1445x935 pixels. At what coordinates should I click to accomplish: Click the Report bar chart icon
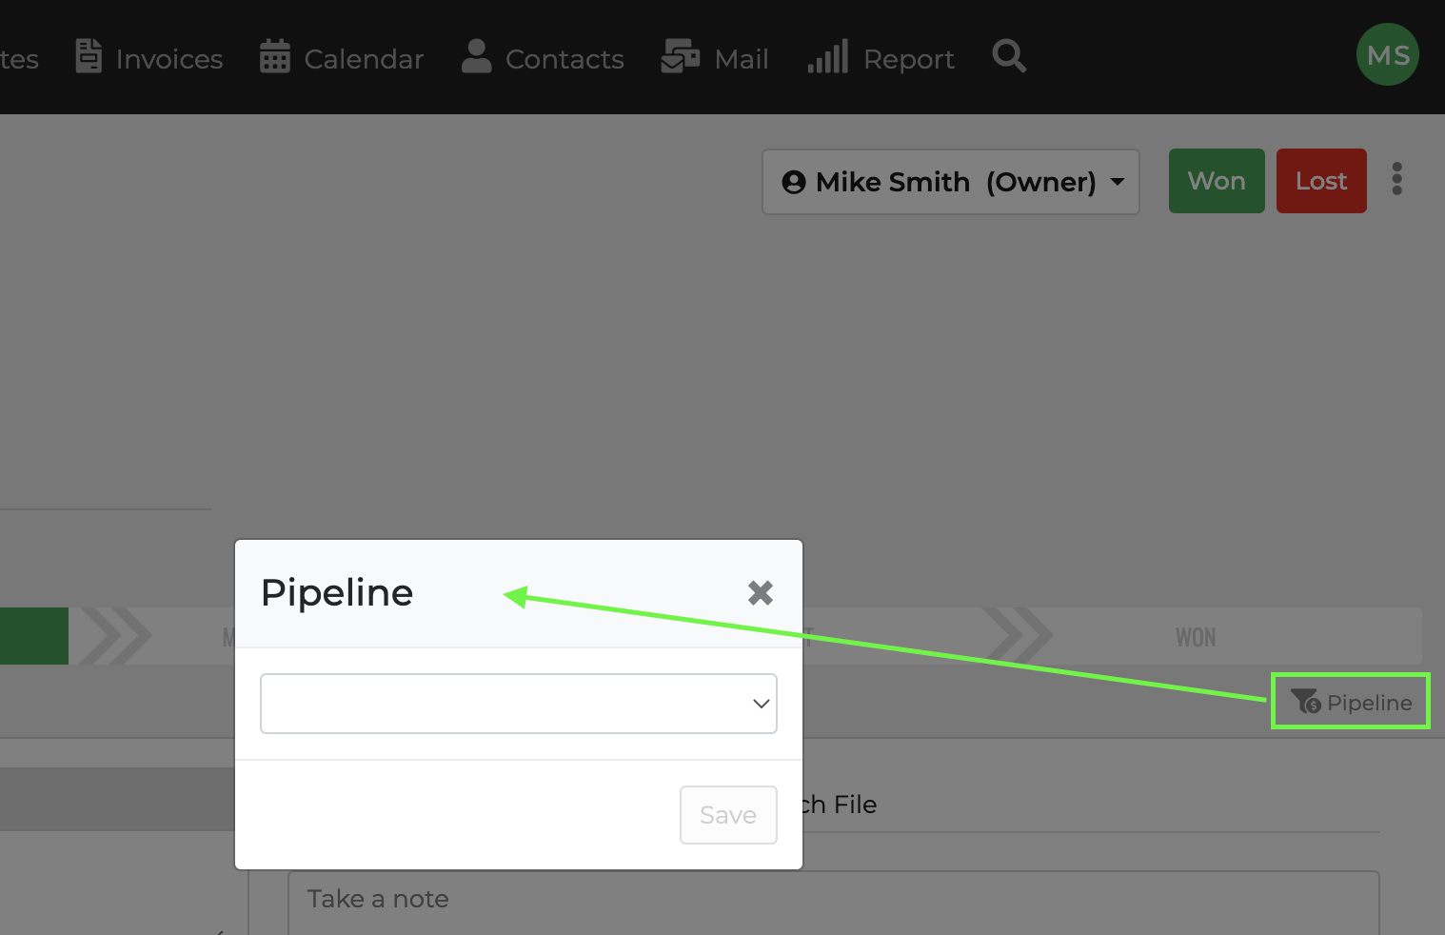[827, 57]
